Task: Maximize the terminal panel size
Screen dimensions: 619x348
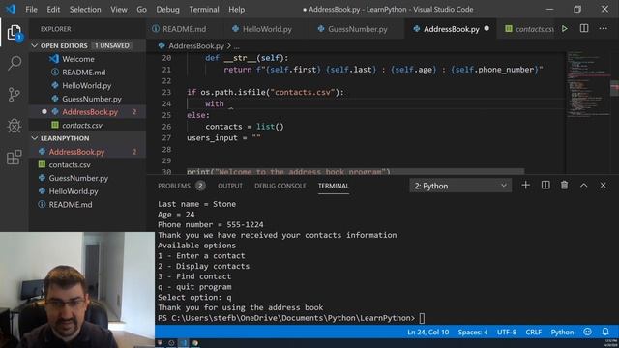Action: [583, 185]
